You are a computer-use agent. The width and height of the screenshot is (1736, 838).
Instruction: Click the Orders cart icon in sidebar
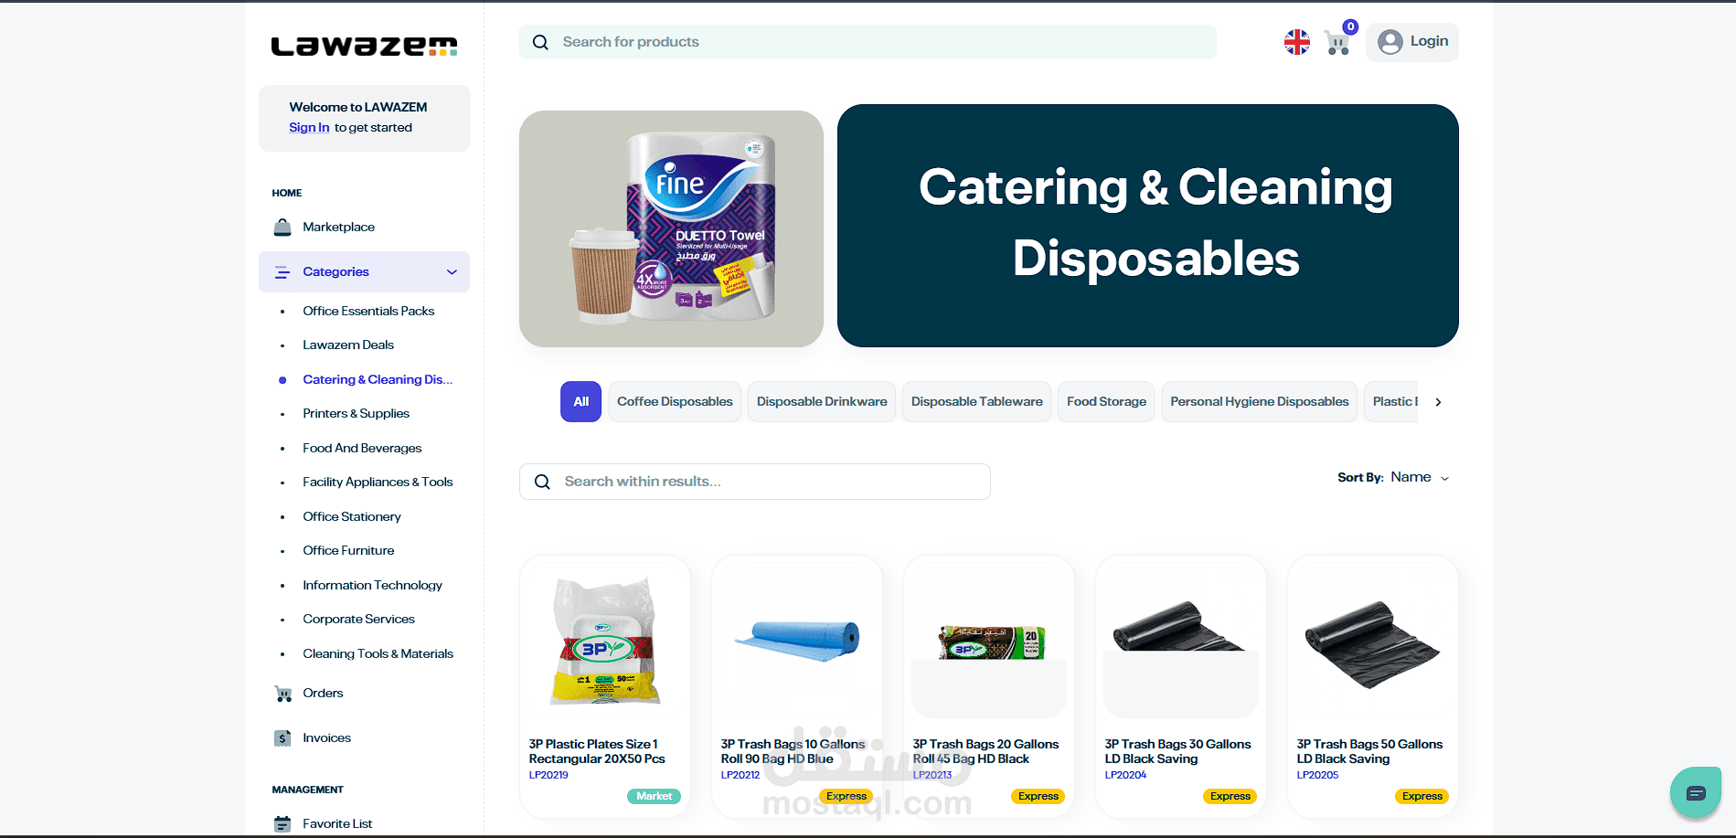(x=283, y=694)
